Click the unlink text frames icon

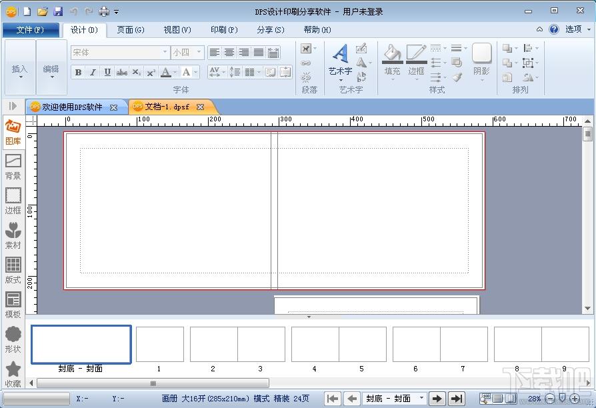point(306,77)
